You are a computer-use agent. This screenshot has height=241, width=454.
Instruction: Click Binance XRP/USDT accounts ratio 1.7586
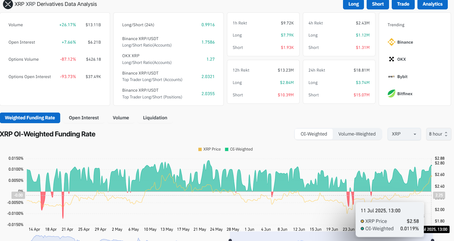tap(208, 42)
